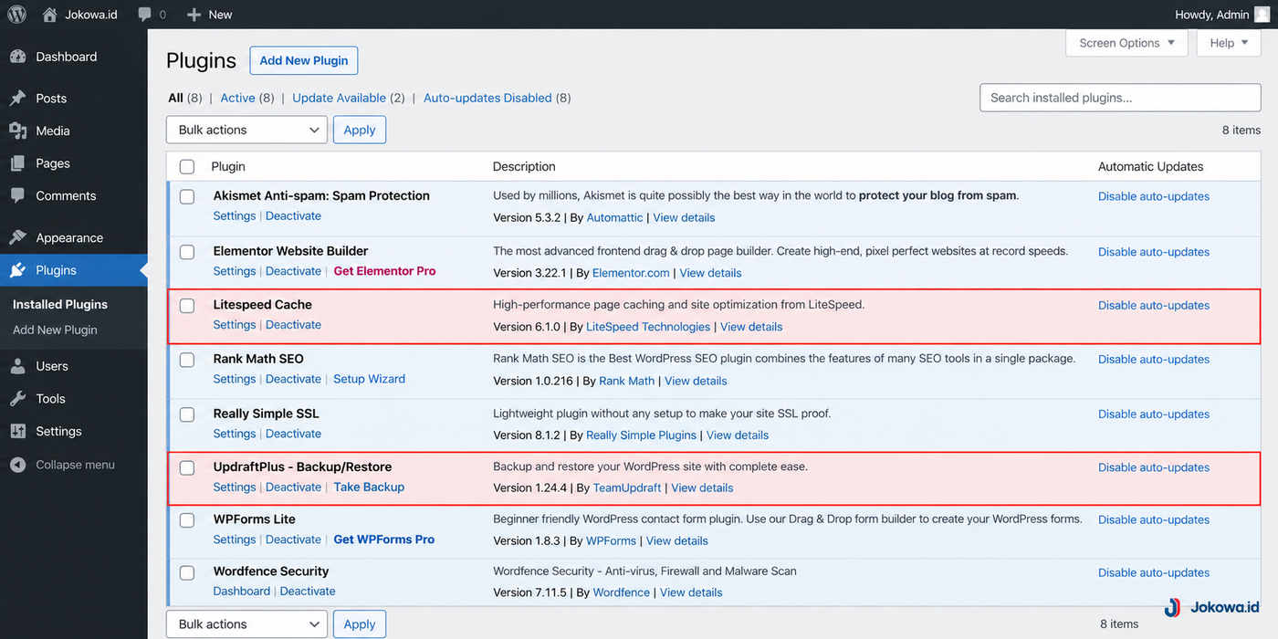Click the plus icon for New
The image size is (1278, 639).
pos(194,15)
